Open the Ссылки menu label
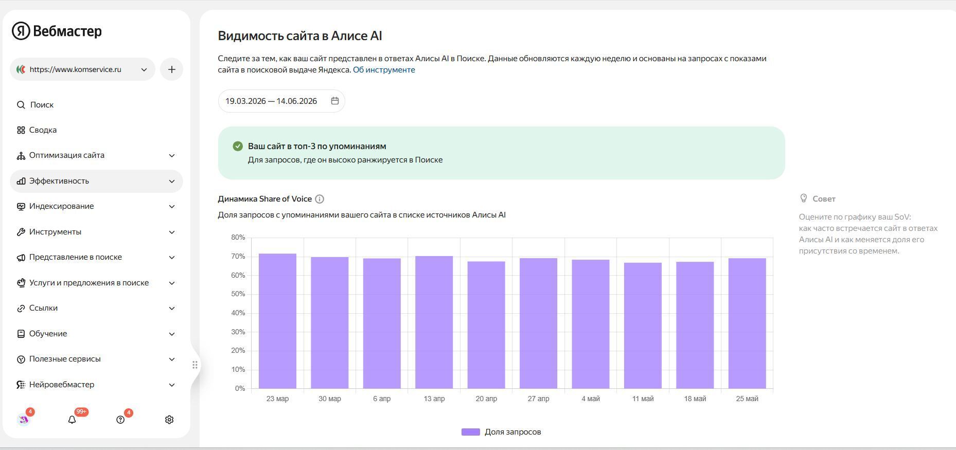 pyautogui.click(x=43, y=308)
